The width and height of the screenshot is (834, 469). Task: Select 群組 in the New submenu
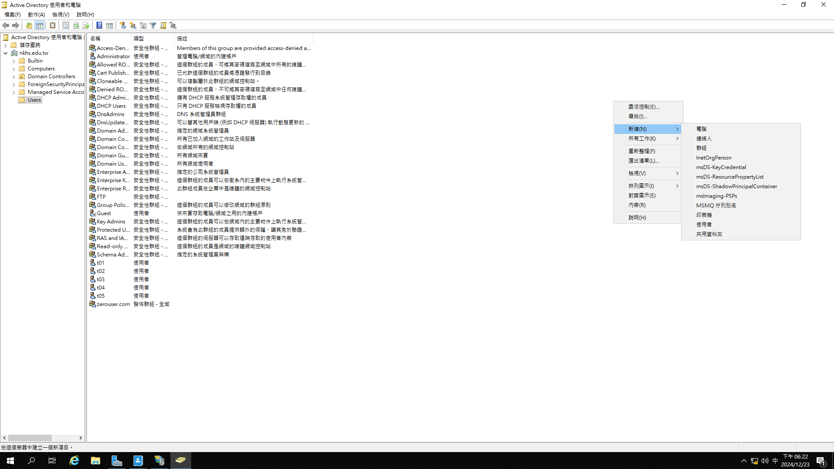coord(741,148)
